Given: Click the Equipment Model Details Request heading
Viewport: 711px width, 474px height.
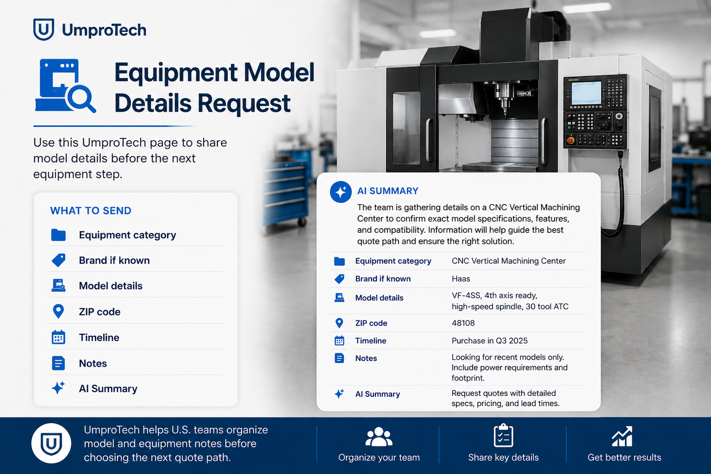Looking at the screenshot, I should (215, 88).
